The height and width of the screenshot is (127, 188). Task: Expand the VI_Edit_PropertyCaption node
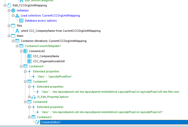[29, 97]
